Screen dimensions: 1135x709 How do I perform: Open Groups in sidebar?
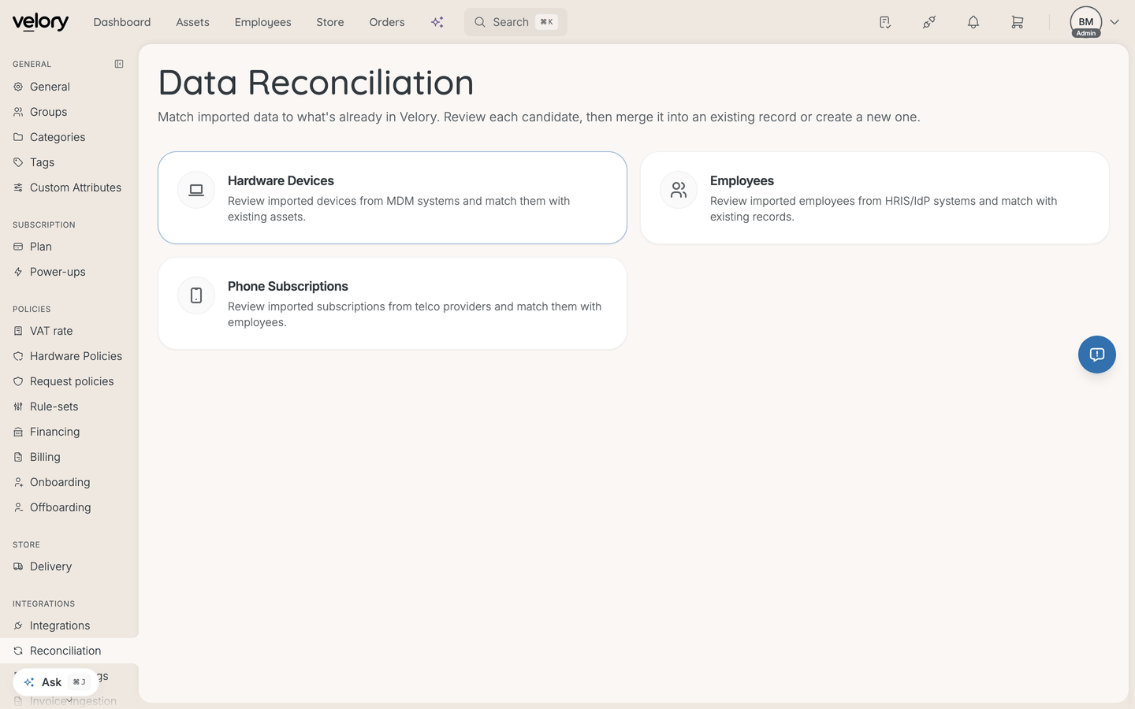69,112
